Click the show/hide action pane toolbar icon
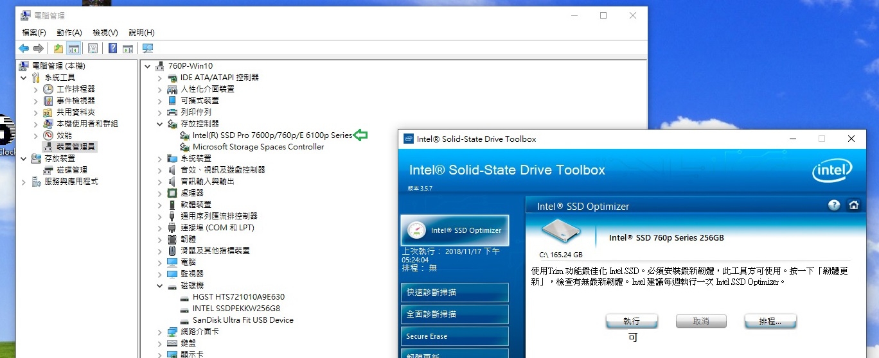 click(x=127, y=48)
